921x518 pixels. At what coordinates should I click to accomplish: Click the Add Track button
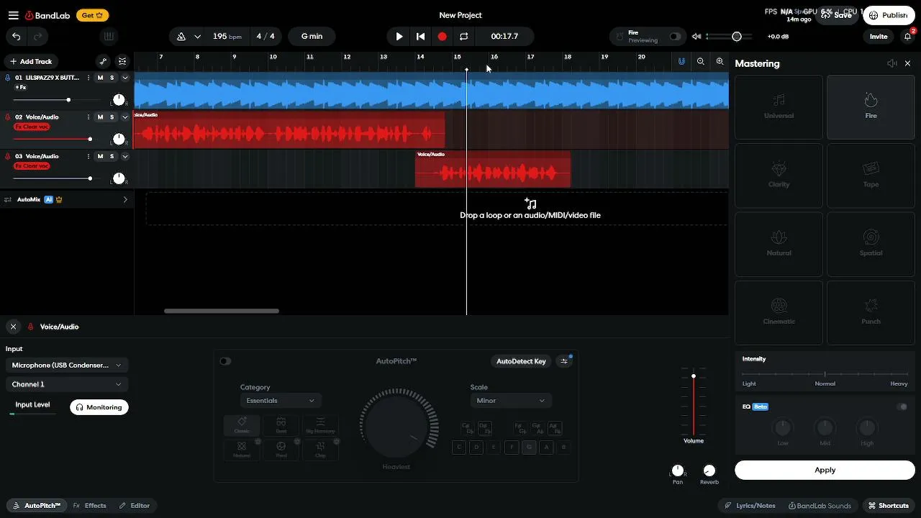[x=30, y=62]
